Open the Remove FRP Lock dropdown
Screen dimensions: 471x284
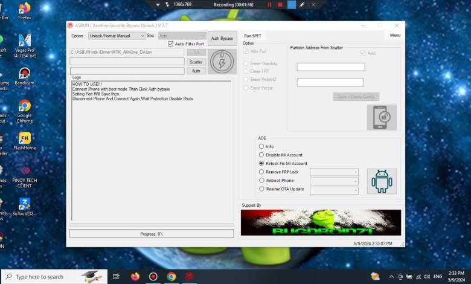coord(334,172)
